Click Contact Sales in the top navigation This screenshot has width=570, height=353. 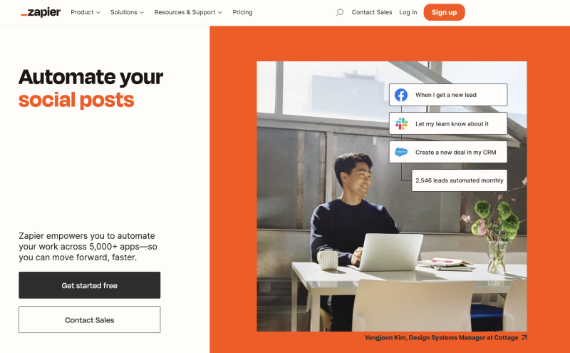[372, 12]
